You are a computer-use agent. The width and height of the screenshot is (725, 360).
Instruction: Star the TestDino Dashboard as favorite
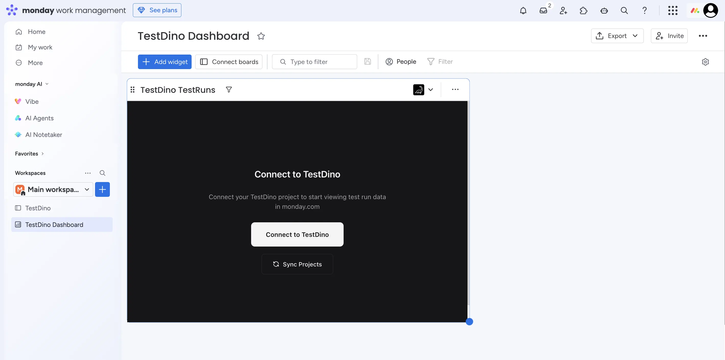click(x=261, y=36)
